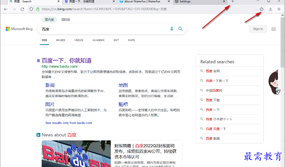Click See results only from baidu.com
Viewport: 285px width, 167px height.
pyautogui.click(x=68, y=123)
